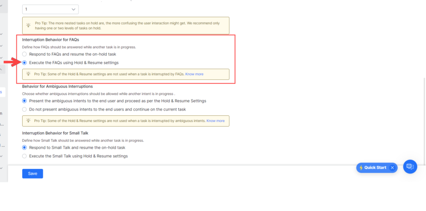Open the highlighted item in left sidebar
The image size is (426, 211).
1,92
